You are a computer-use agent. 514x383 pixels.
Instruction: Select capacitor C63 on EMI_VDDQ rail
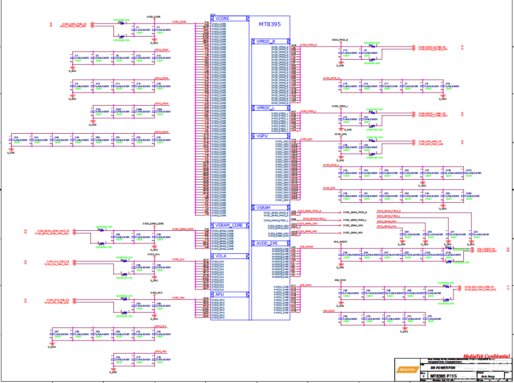coord(341,293)
